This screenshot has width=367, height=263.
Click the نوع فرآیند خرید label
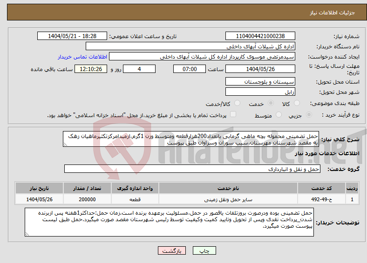pyautogui.click(x=340, y=115)
